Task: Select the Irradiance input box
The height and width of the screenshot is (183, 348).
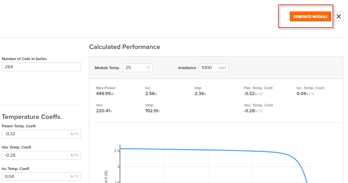Action: 214,68
